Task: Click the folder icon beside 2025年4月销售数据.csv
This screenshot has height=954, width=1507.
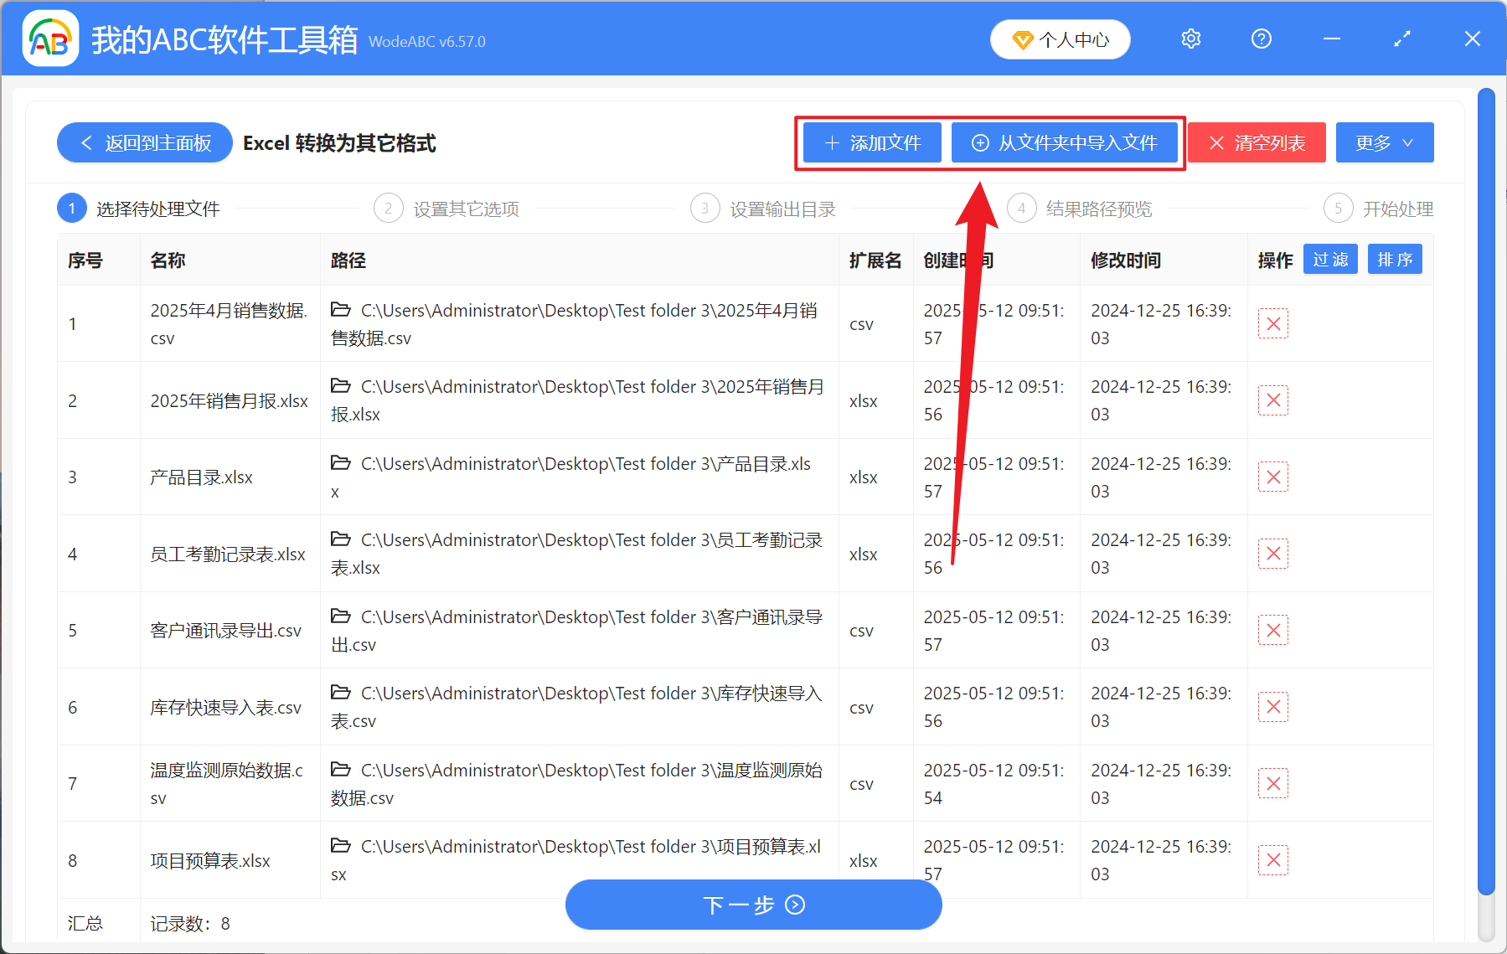Action: coord(340,309)
